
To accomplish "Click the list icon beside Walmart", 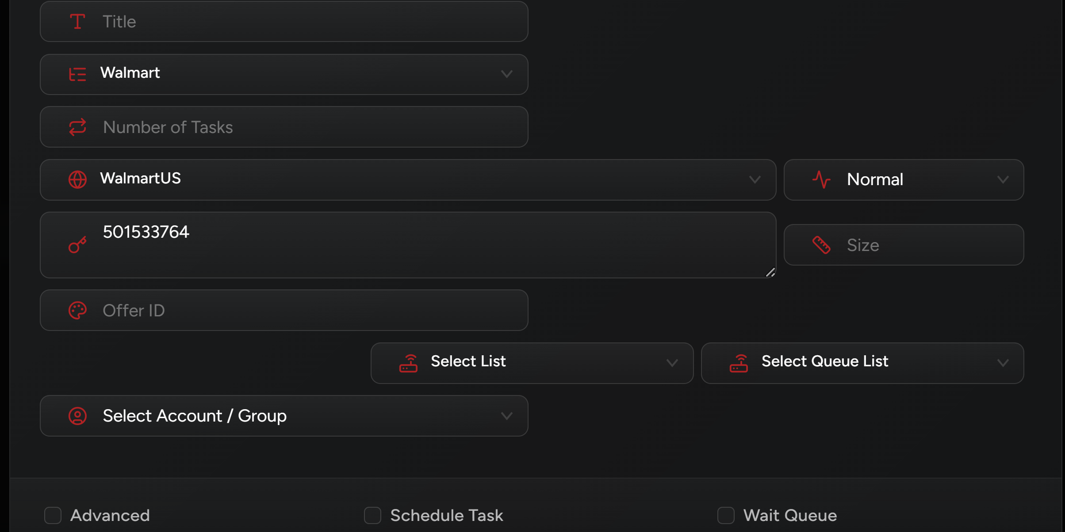I will pos(77,74).
